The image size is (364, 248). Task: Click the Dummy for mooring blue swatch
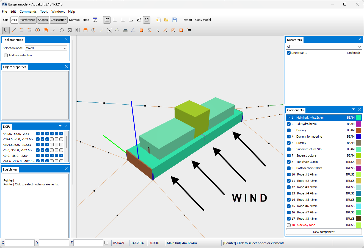(x=359, y=136)
